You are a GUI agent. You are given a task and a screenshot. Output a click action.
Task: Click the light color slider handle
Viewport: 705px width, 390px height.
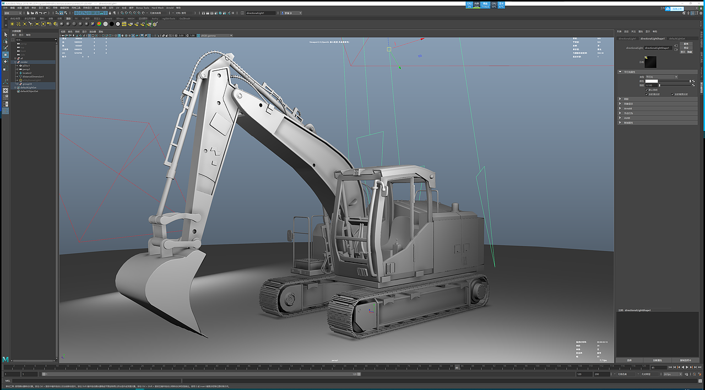[690, 81]
